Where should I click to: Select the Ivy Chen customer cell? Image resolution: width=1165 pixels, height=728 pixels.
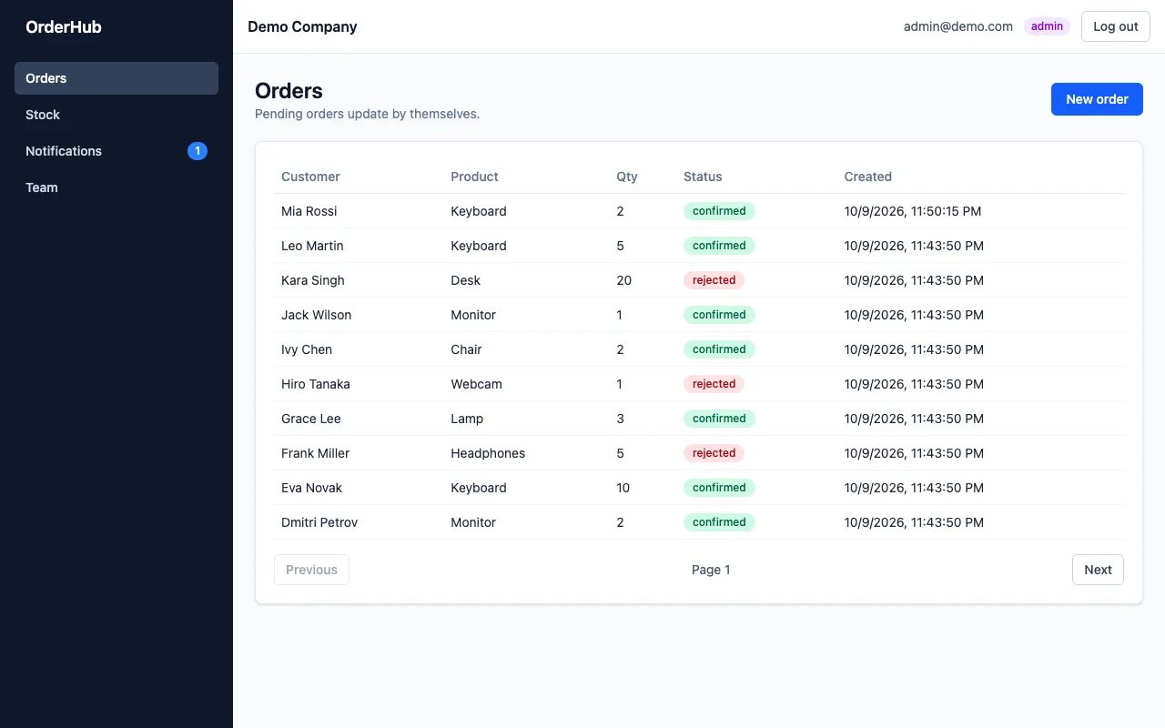(307, 349)
